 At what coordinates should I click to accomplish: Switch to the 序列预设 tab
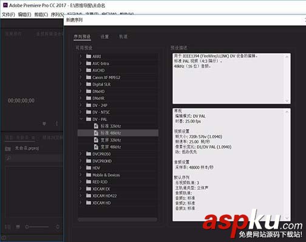point(82,36)
